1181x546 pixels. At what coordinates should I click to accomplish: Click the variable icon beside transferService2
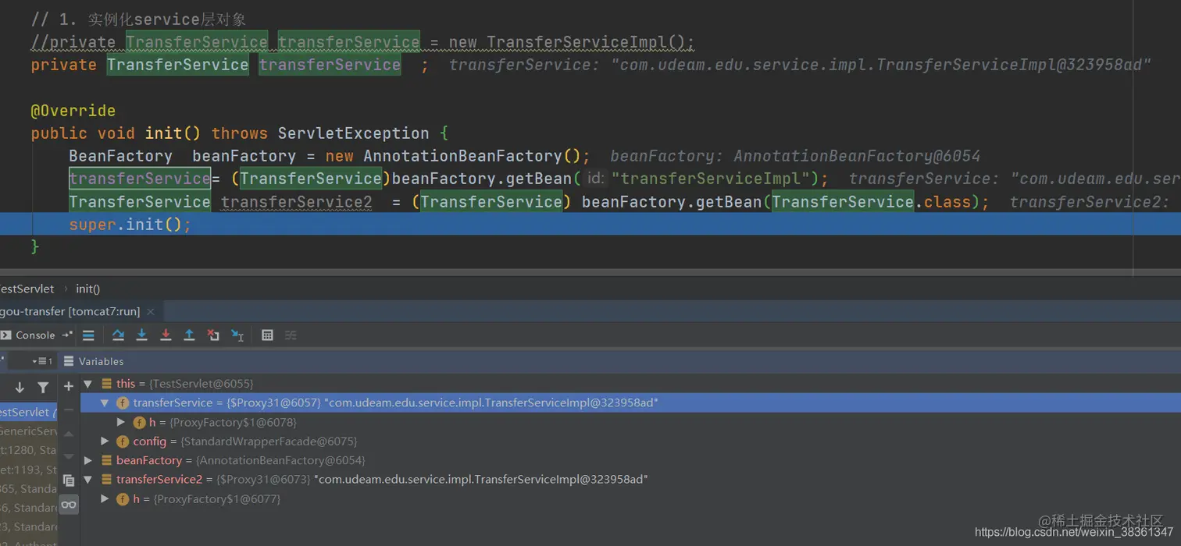pos(106,480)
